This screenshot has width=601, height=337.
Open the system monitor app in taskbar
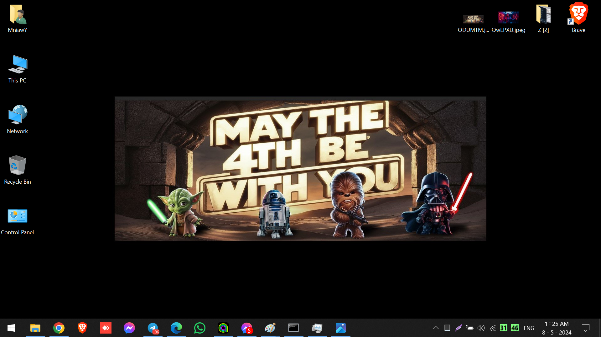(x=317, y=328)
